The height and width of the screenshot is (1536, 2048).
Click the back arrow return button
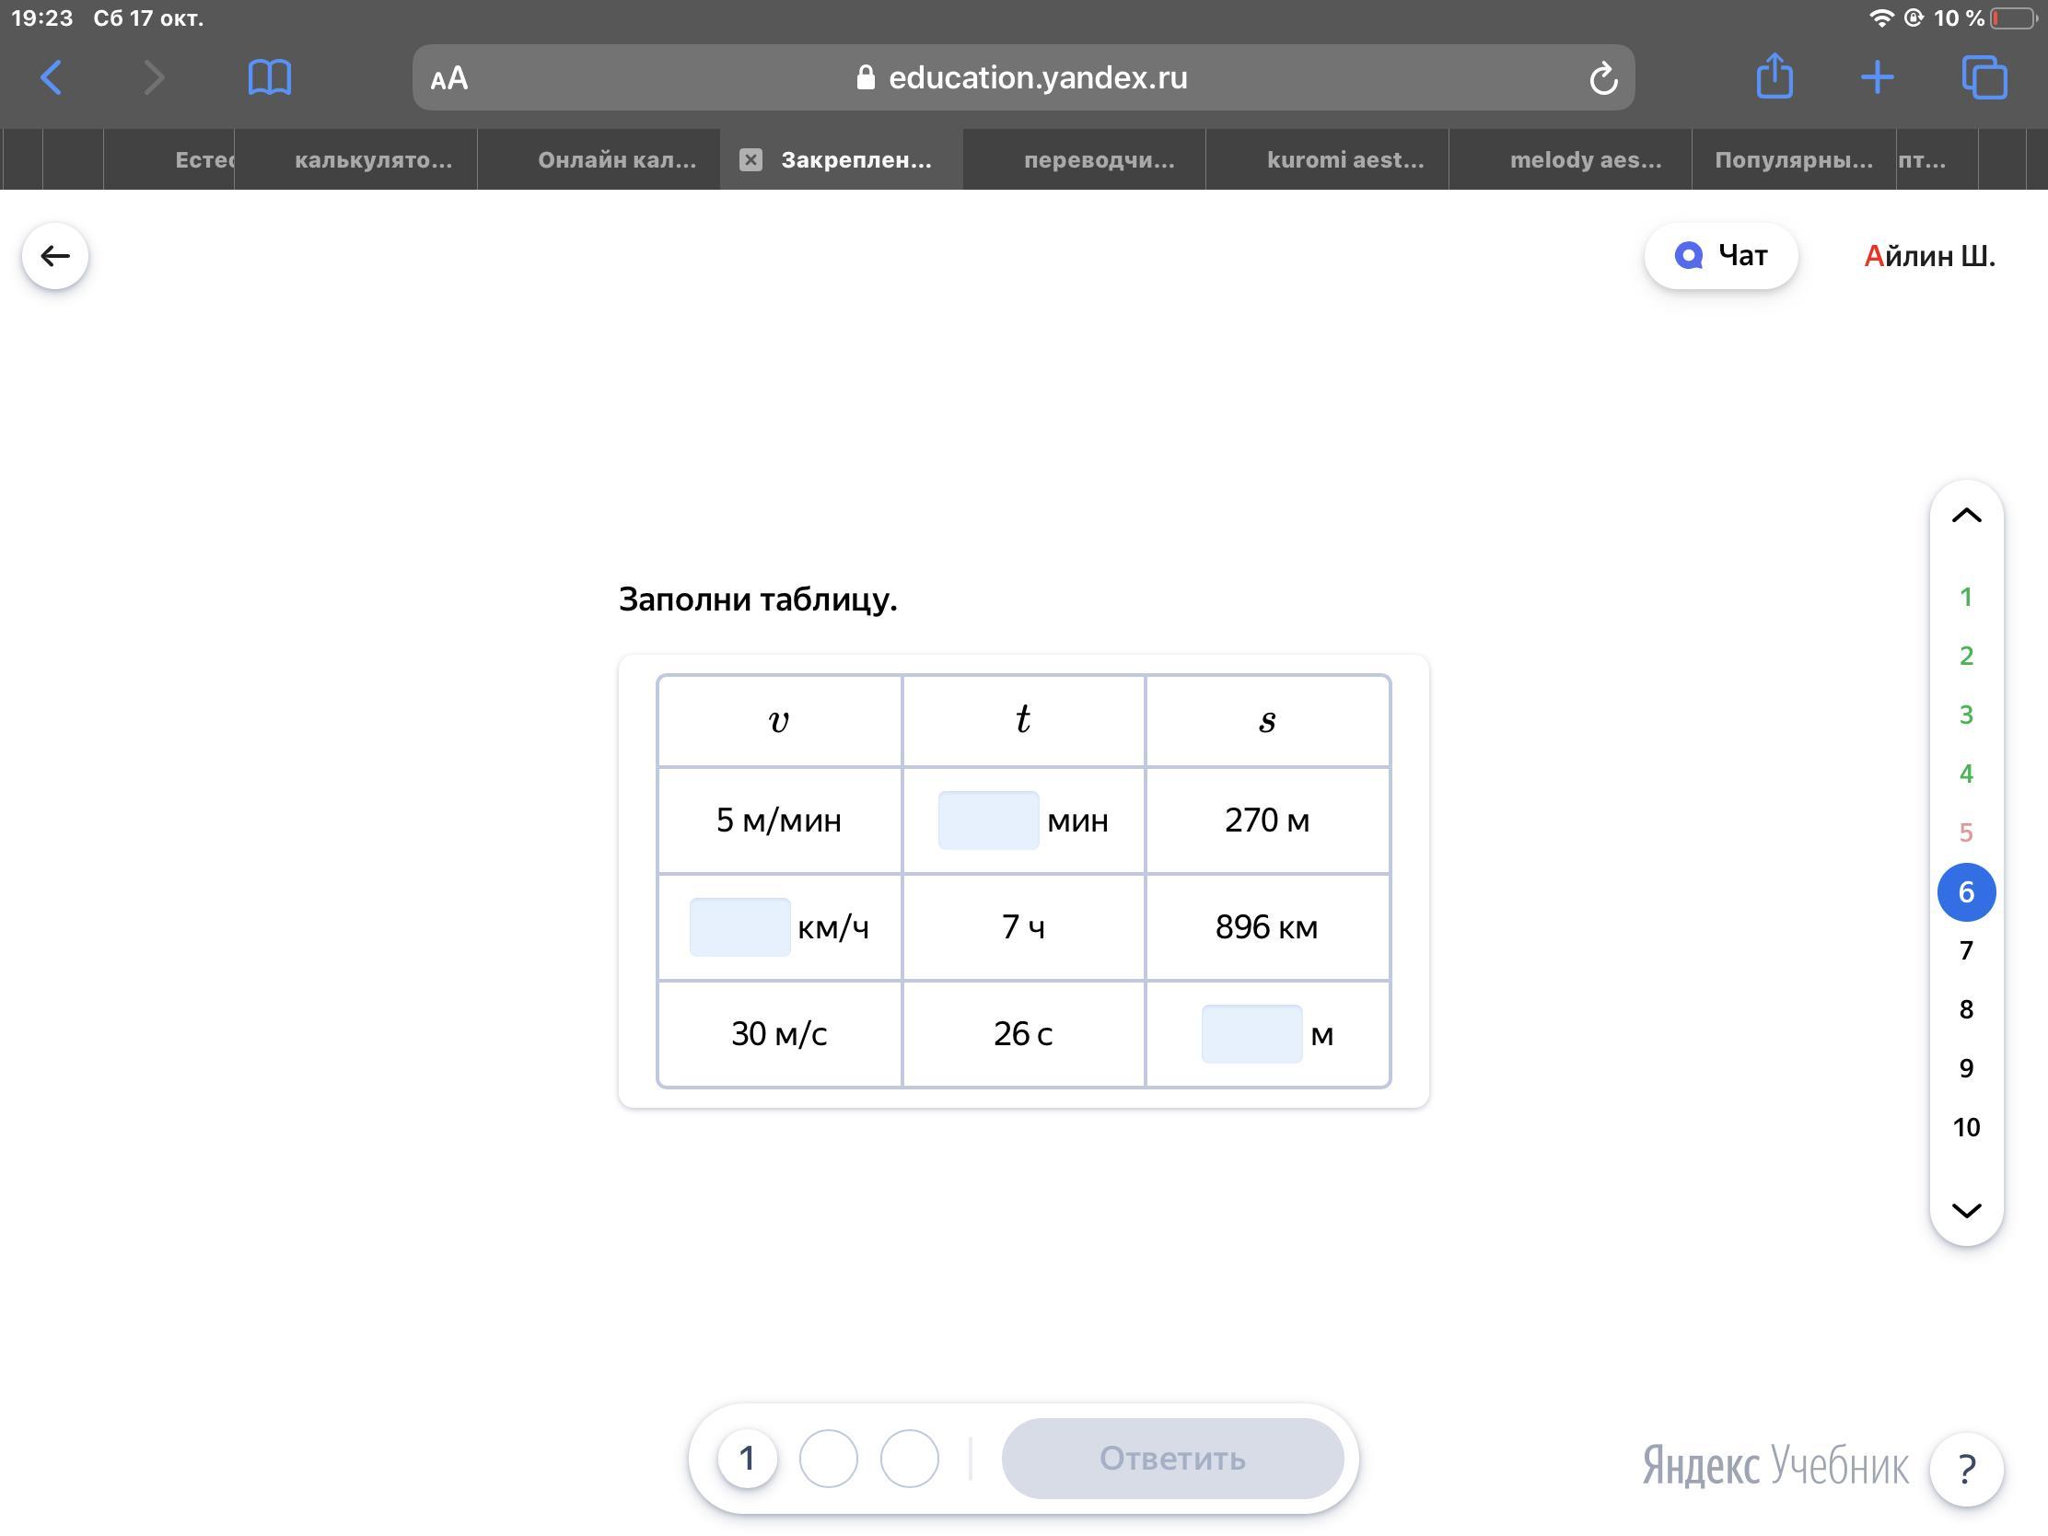pos(55,253)
